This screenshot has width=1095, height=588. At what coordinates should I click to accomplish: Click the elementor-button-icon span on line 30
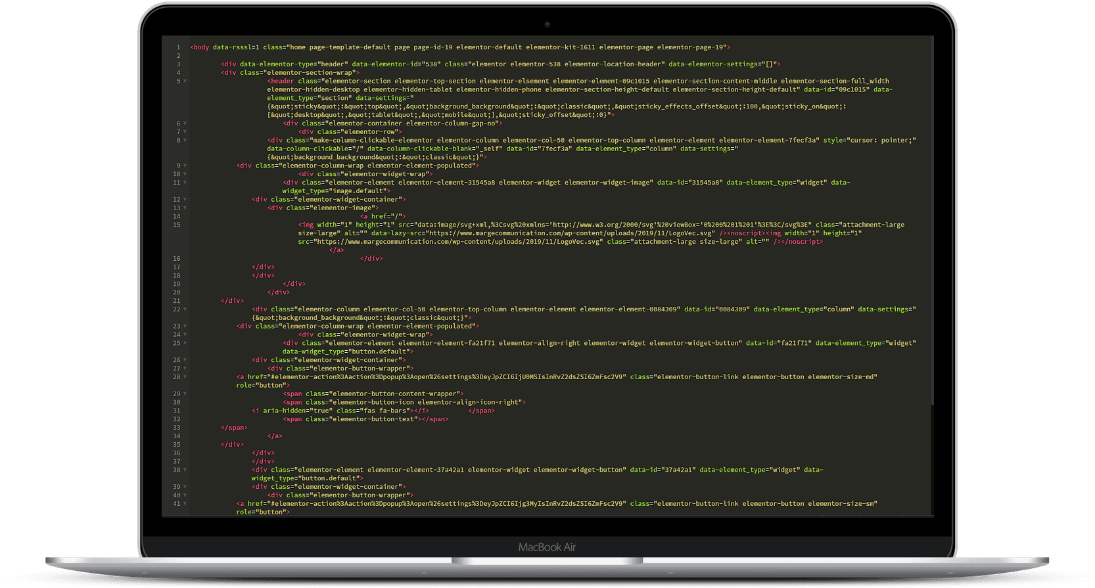coord(404,402)
